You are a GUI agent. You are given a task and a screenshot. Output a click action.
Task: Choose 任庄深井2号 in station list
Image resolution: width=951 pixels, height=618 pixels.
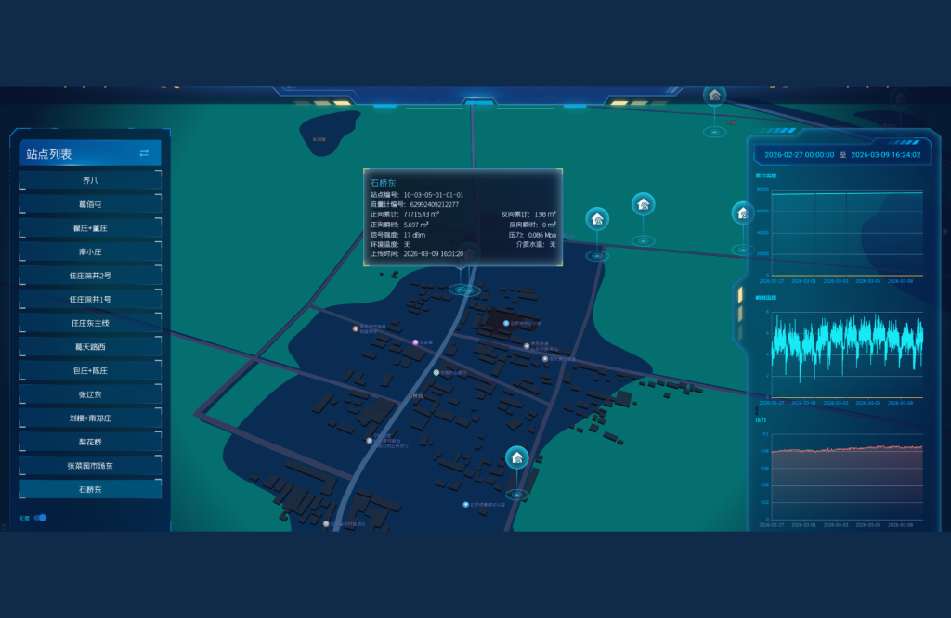click(90, 276)
